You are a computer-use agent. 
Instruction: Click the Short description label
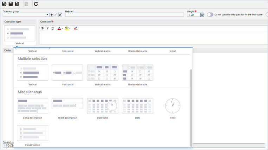[67, 118]
